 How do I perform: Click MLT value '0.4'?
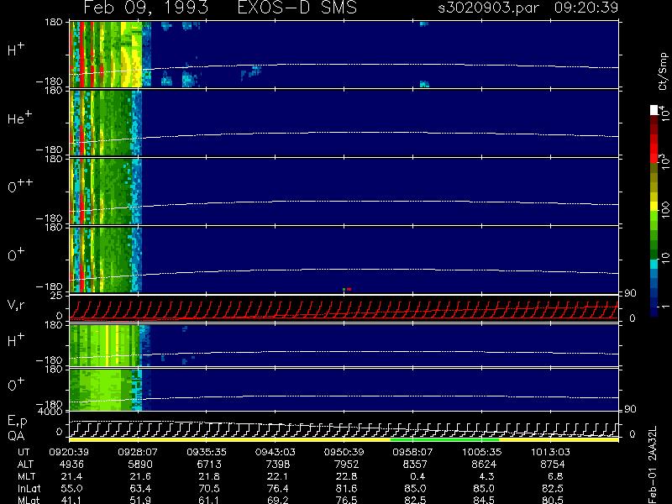419,476
